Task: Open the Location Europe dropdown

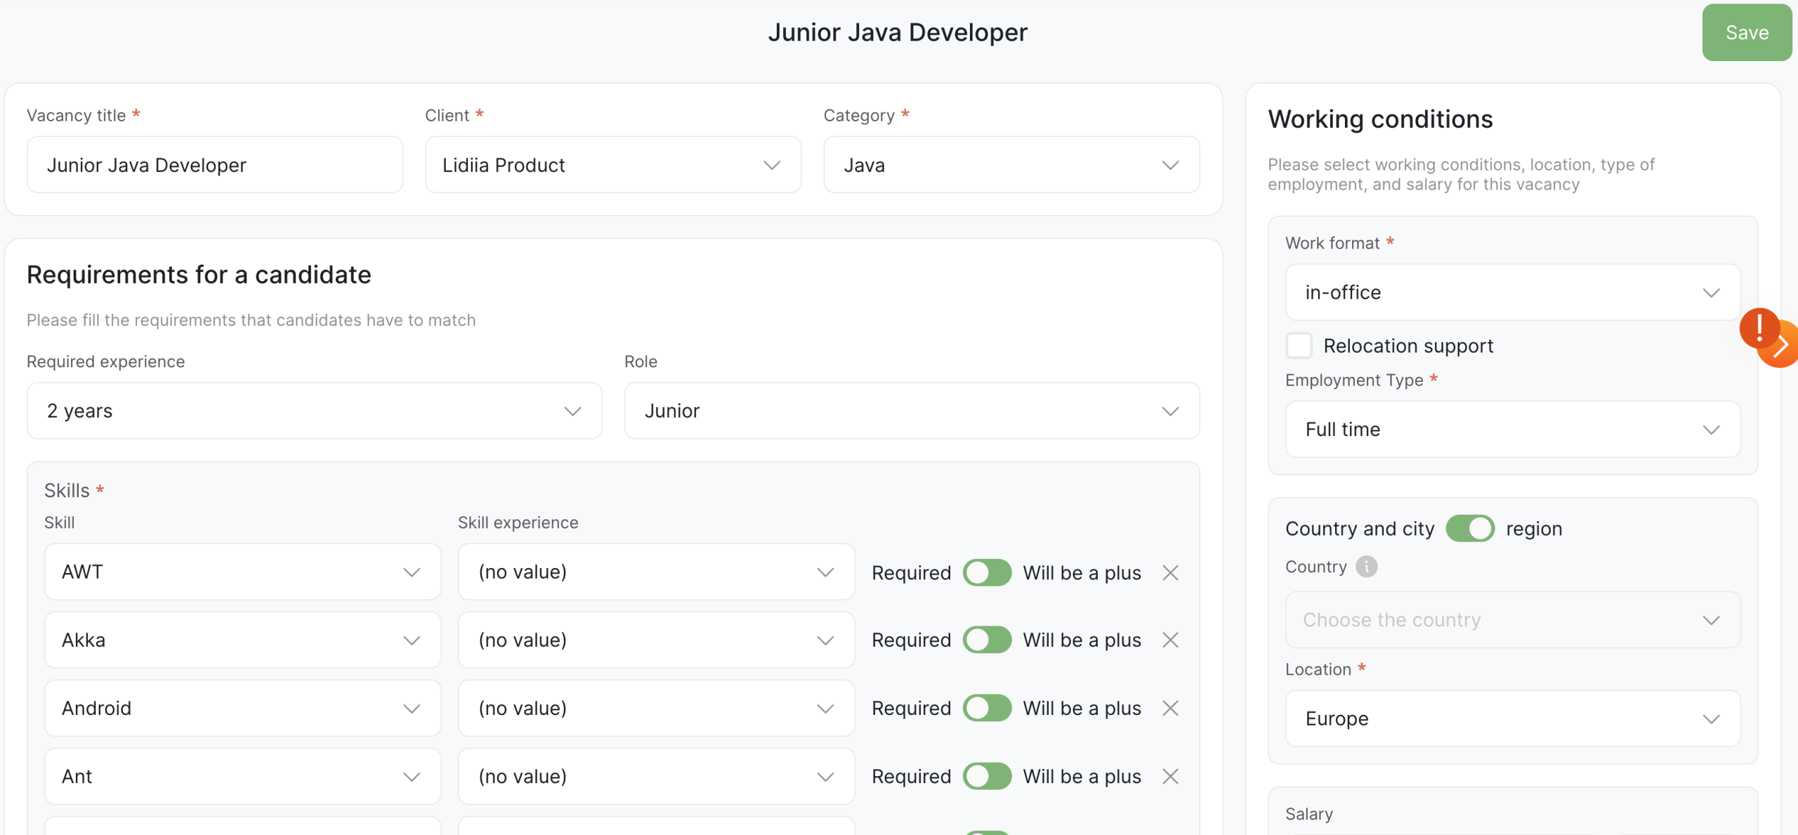Action: [x=1512, y=718]
